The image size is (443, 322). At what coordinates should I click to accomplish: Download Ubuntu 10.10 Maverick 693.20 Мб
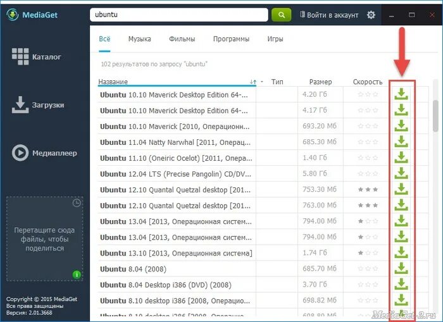coord(401,126)
